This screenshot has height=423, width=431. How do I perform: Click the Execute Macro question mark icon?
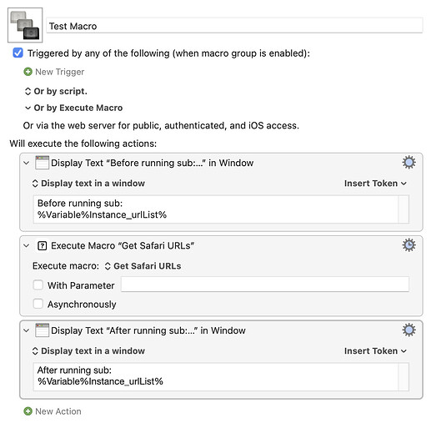point(42,246)
